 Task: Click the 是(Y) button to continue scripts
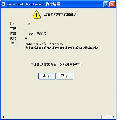(47, 76)
